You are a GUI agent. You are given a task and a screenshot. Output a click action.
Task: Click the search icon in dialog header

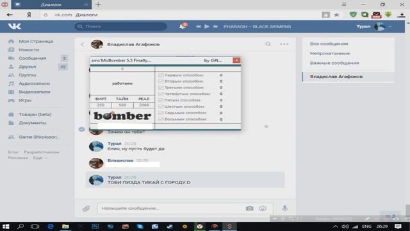(268, 44)
